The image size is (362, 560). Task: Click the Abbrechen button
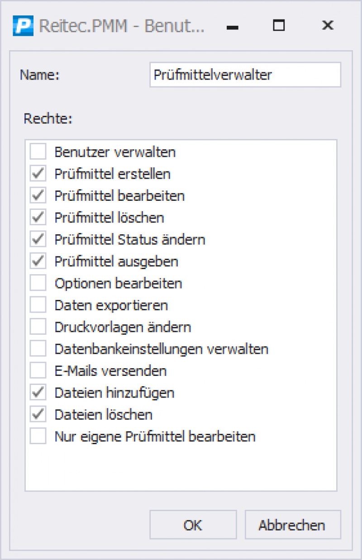293,525
